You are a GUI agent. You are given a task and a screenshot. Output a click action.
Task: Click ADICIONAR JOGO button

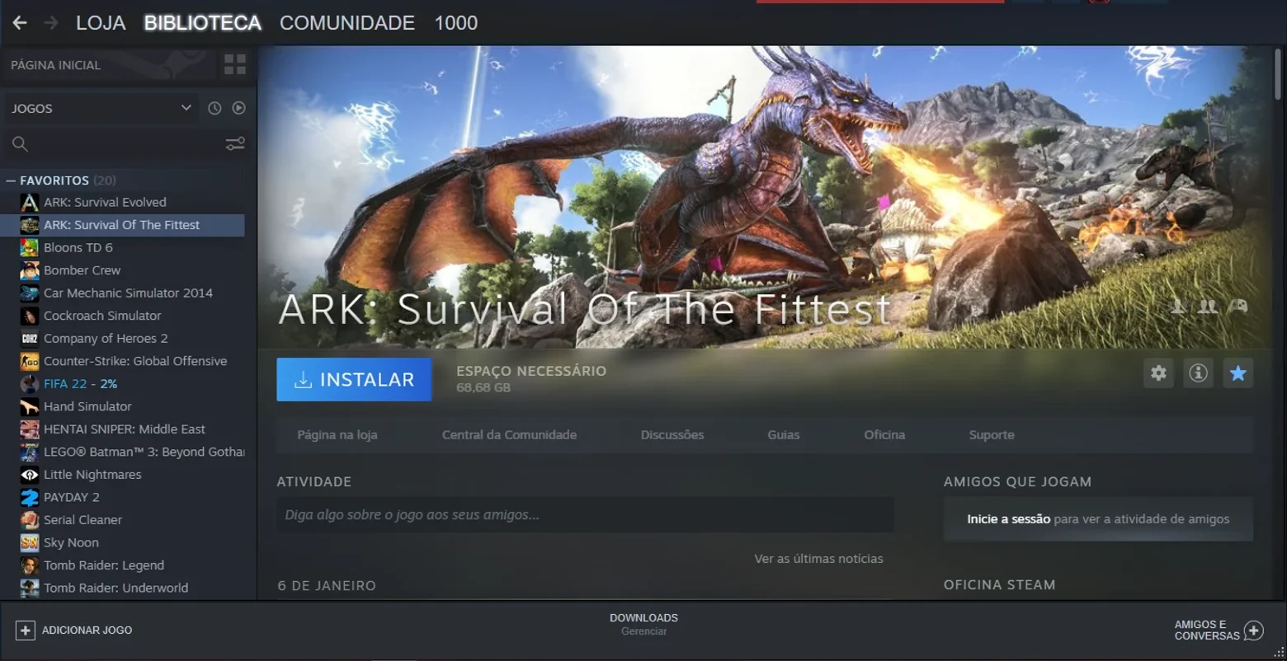(74, 631)
